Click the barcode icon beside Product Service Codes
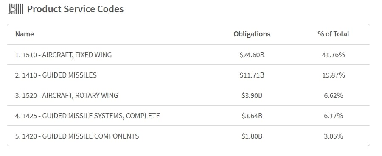This screenshot has height=156, width=382. point(16,9)
